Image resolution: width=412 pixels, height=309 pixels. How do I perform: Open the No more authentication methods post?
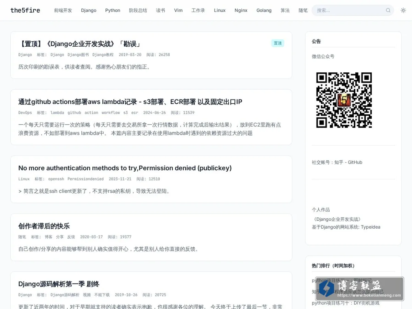[125, 168]
